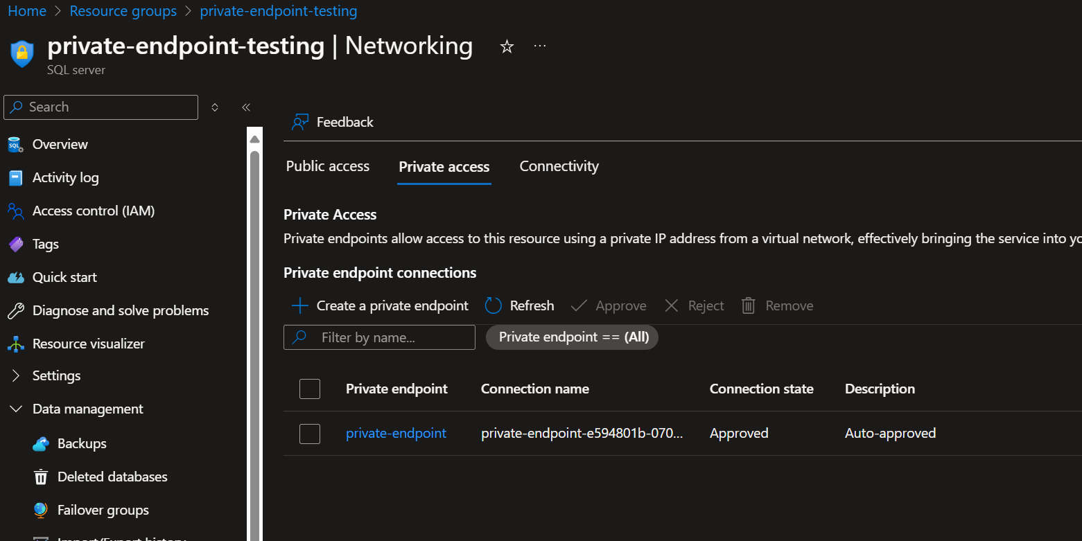The height and width of the screenshot is (541, 1082).
Task: Click the circular Refresh icon
Action: tap(493, 305)
